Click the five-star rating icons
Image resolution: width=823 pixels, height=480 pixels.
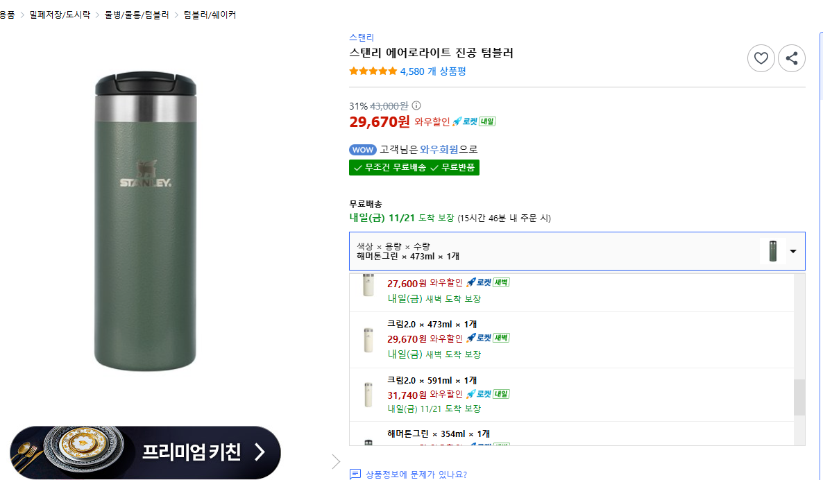pyautogui.click(x=373, y=71)
